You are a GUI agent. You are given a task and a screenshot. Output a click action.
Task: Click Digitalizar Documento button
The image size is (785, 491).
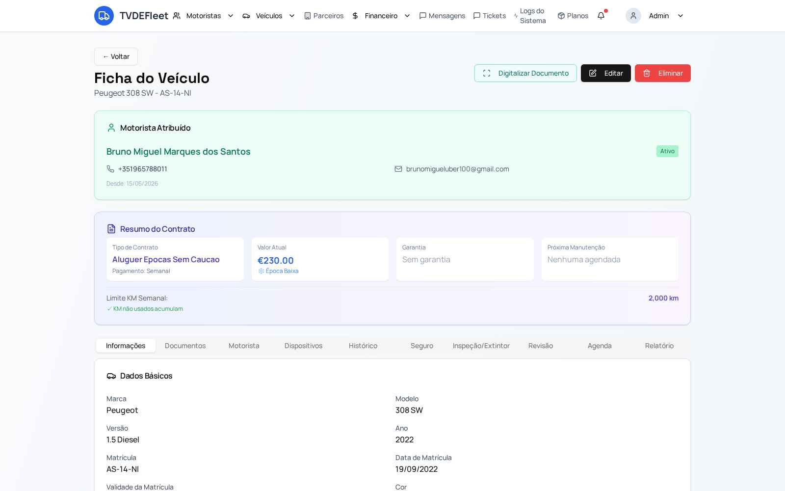525,73
